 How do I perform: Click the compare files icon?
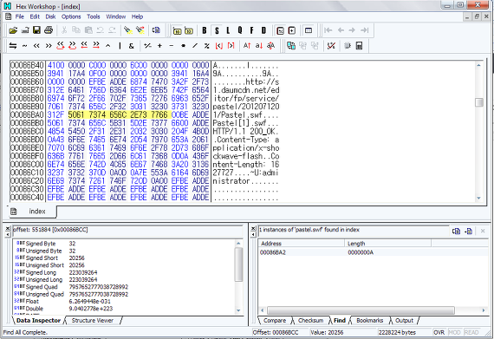(x=291, y=46)
